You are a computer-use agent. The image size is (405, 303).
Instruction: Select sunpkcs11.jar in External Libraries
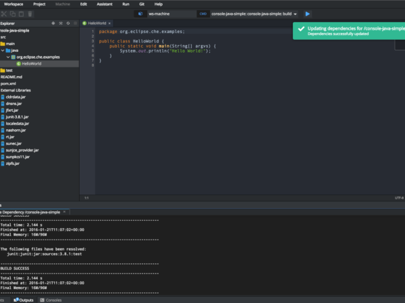[x=18, y=157]
